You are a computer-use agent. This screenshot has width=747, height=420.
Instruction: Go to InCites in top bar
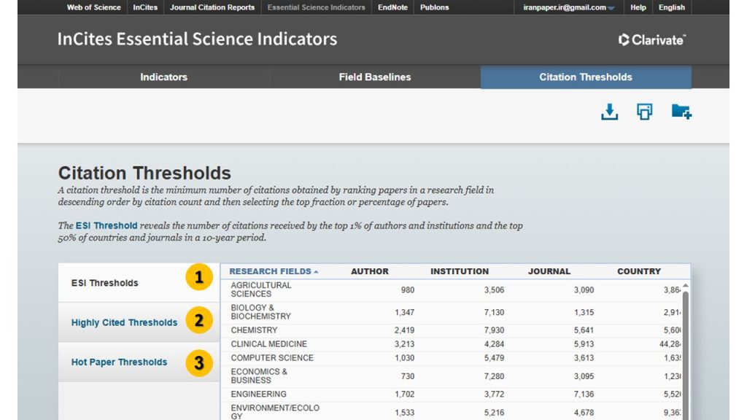[145, 7]
